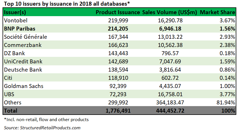
Task: Select the 'Deutsche Bank' issuer cell
Action: (x=23, y=70)
